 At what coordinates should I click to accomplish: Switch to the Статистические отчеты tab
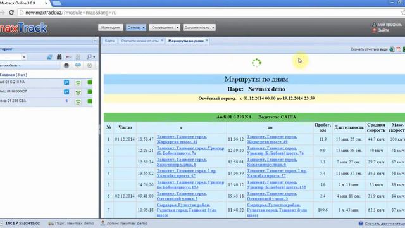pyautogui.click(x=140, y=41)
